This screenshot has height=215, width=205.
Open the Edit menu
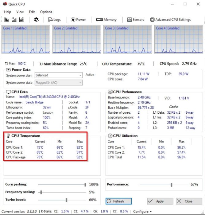[x=32, y=12]
